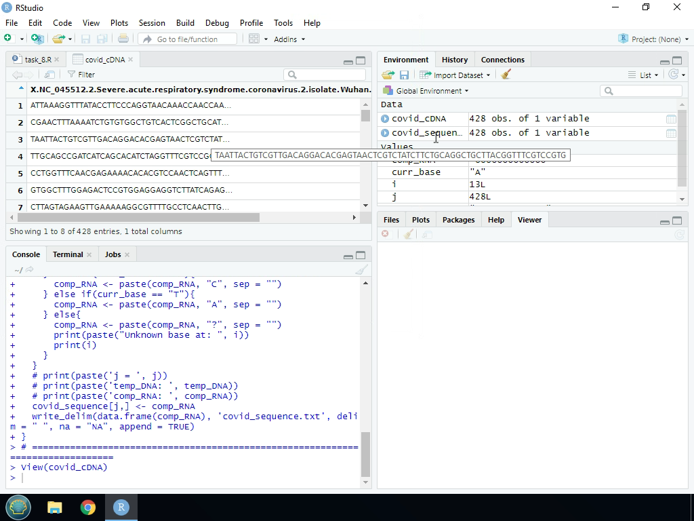
Task: Click the Filter funnel button in data viewer
Action: click(81, 75)
